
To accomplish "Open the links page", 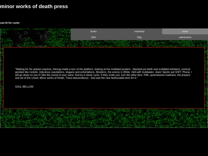I will pos(94,37).
